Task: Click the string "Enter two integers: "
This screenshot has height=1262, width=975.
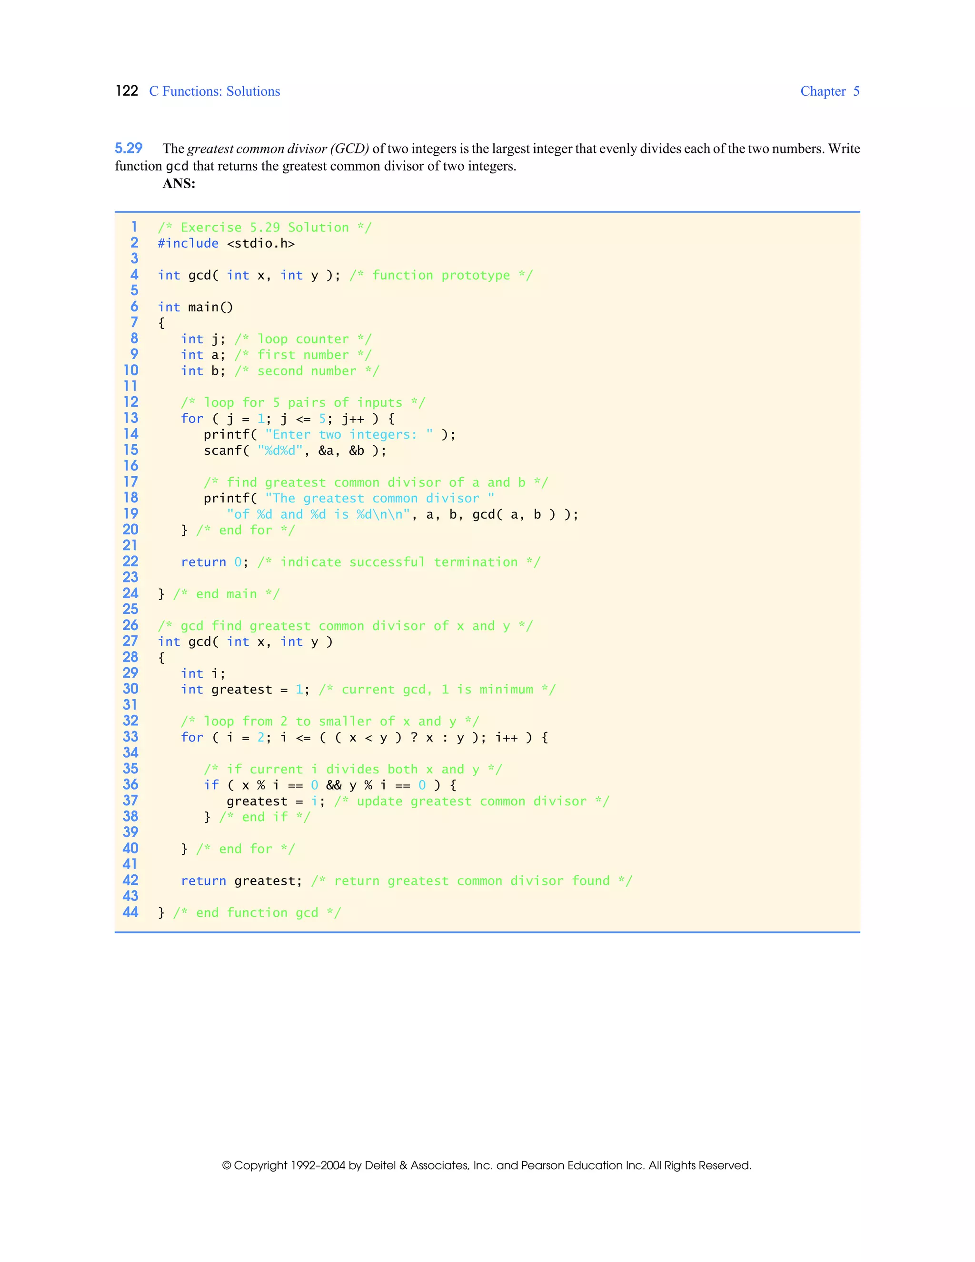Action: [349, 434]
